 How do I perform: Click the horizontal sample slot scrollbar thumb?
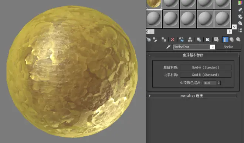(152, 31)
